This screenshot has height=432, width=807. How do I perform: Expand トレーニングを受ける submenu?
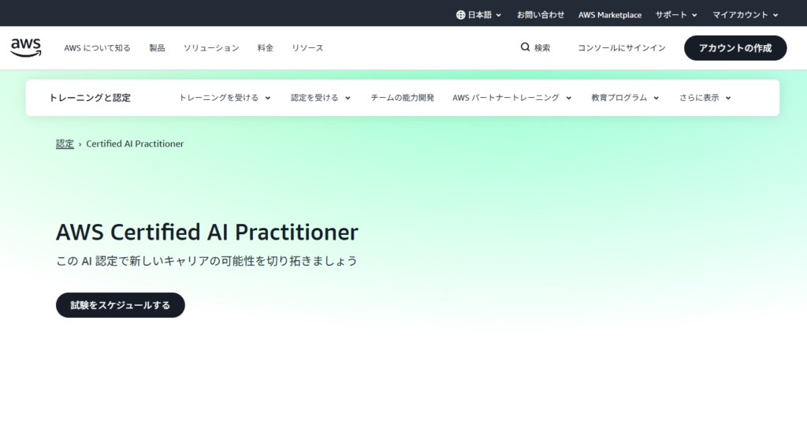point(225,98)
